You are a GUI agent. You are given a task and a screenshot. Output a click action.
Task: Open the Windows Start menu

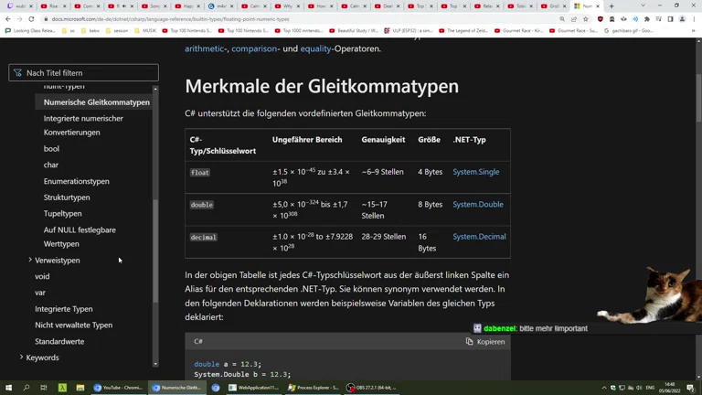8,388
